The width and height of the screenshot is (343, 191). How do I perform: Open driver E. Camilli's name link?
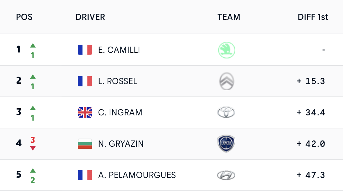point(119,50)
